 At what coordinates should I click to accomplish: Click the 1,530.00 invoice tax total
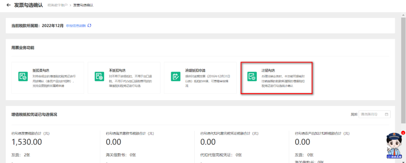click(x=27, y=142)
